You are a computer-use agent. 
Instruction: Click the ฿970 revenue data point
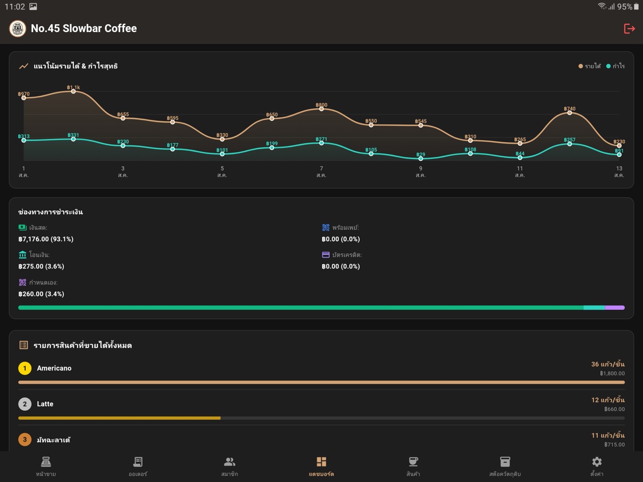tap(24, 98)
